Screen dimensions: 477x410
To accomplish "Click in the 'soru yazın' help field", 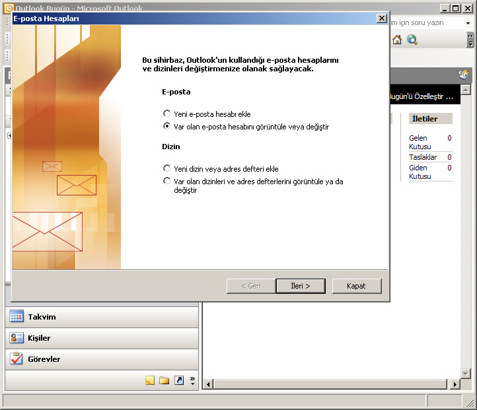I will [427, 23].
